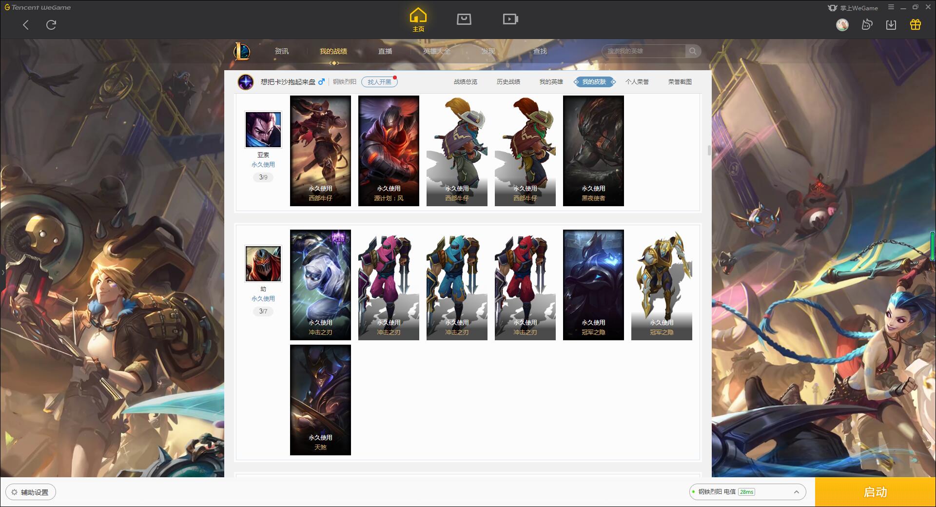This screenshot has width=936, height=507.
Task: Open 荣誉截图 sub-tab
Action: (680, 82)
